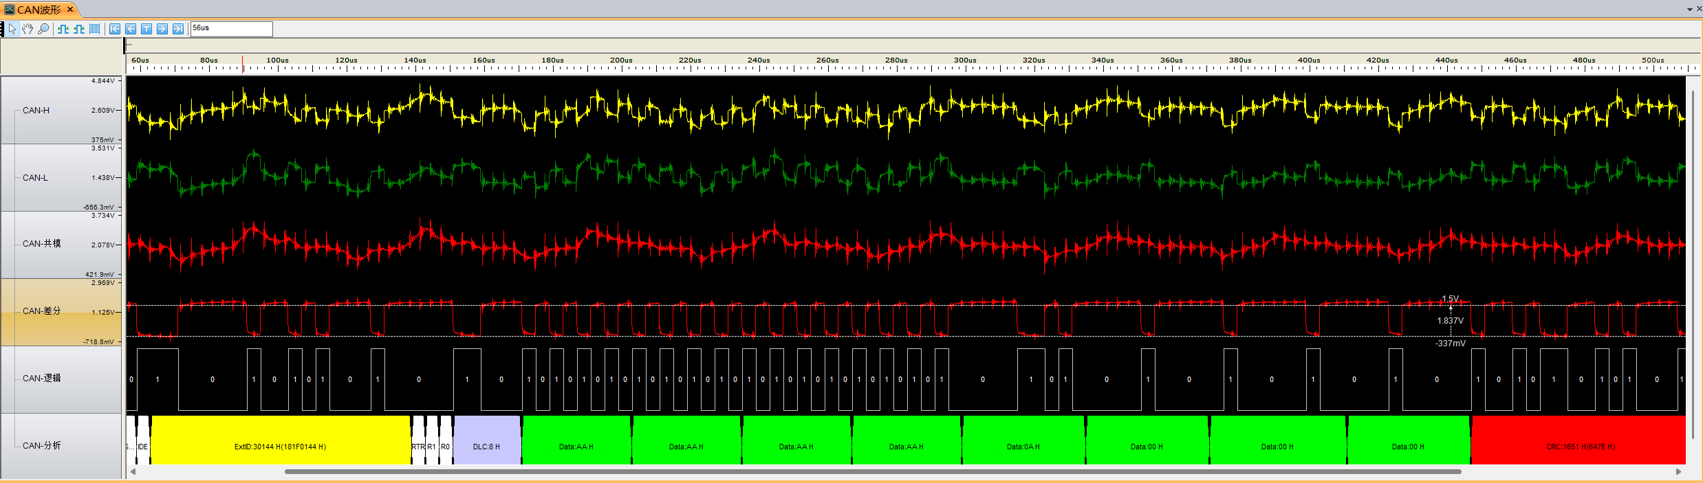Click the 2.078V common-mode scale value
1703x483 pixels.
(x=103, y=245)
